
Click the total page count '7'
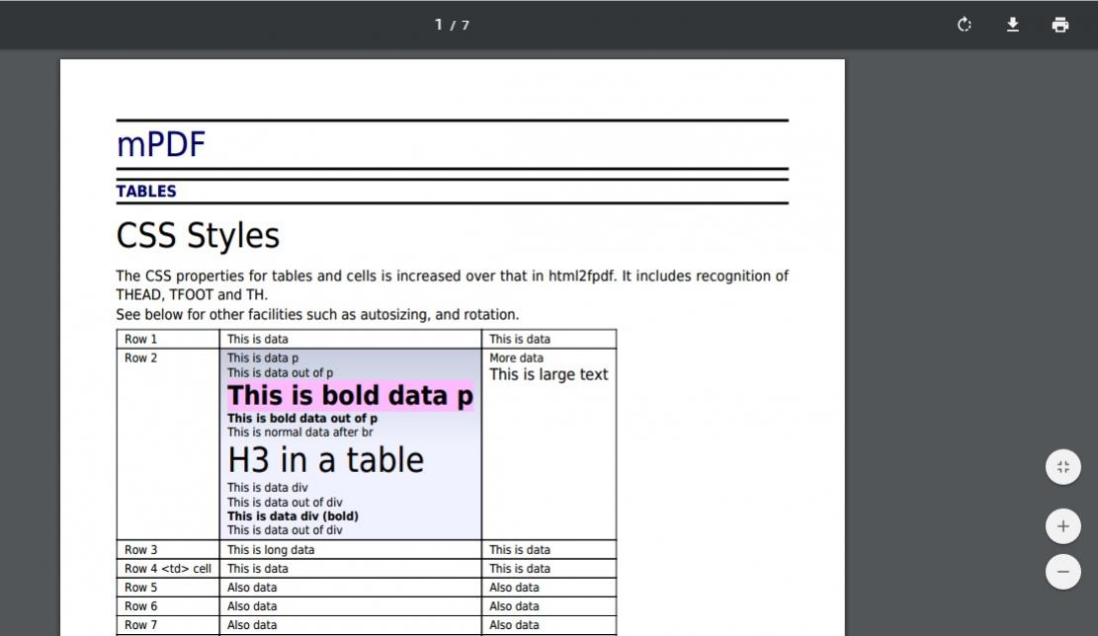465,26
